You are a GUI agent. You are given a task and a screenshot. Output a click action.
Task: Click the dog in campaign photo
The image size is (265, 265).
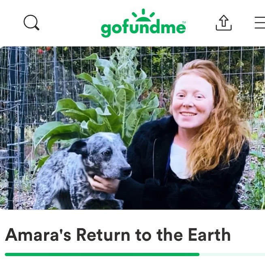tap(83, 171)
